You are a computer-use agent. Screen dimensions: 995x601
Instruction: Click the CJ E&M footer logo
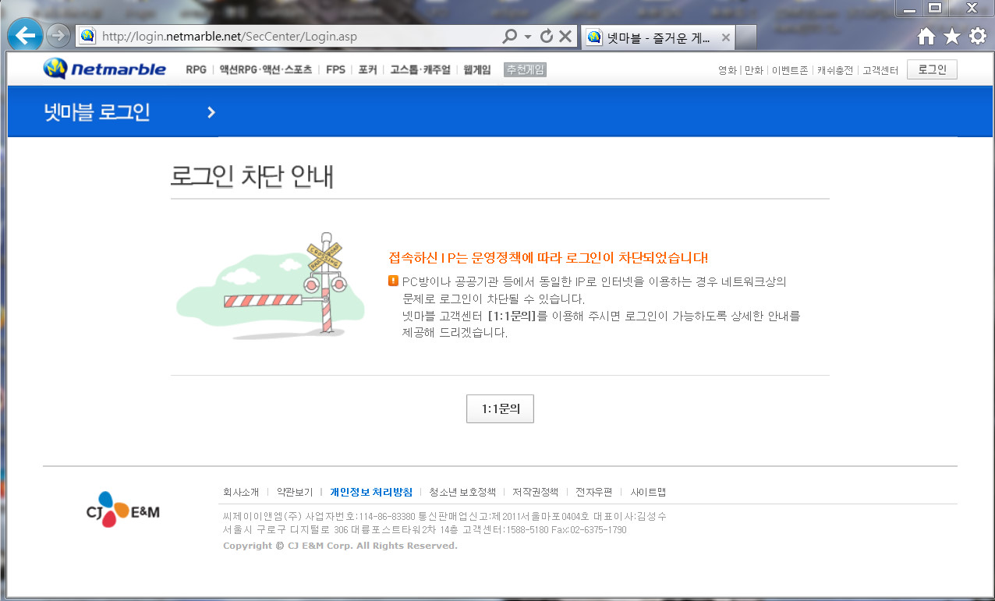click(122, 510)
